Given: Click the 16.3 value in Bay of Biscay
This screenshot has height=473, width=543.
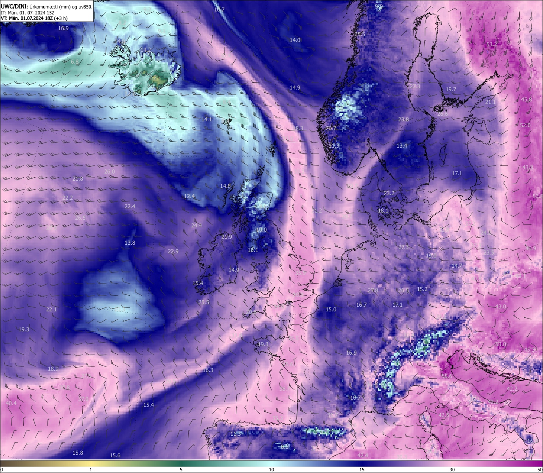Looking at the screenshot, I should pyautogui.click(x=208, y=370).
